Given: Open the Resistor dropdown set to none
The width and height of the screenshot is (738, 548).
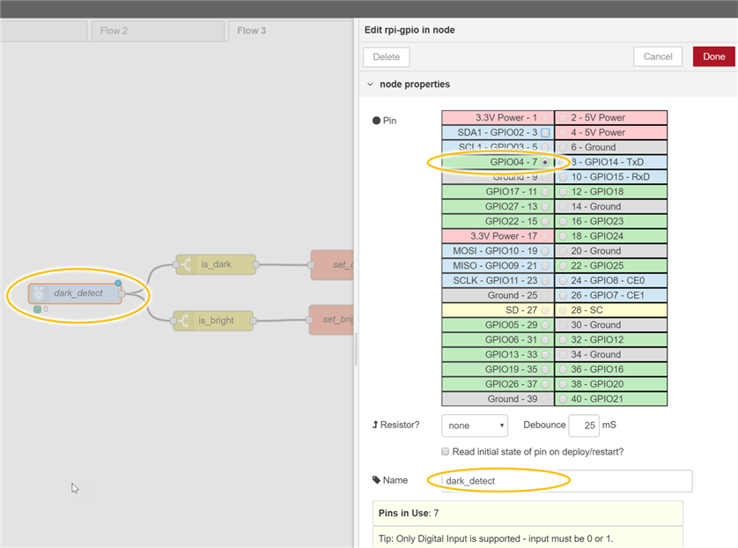Looking at the screenshot, I should coord(475,425).
